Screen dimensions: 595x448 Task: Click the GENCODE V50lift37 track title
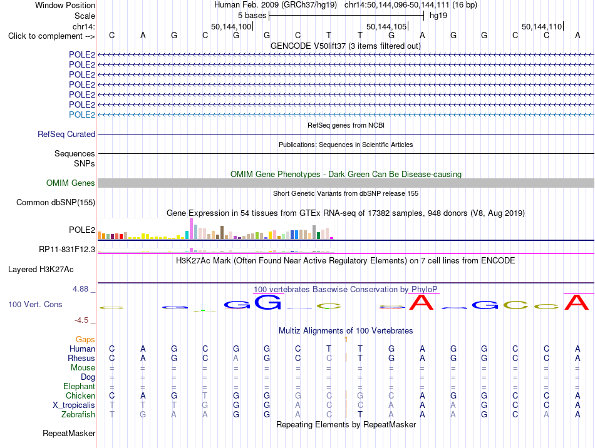tap(346, 46)
